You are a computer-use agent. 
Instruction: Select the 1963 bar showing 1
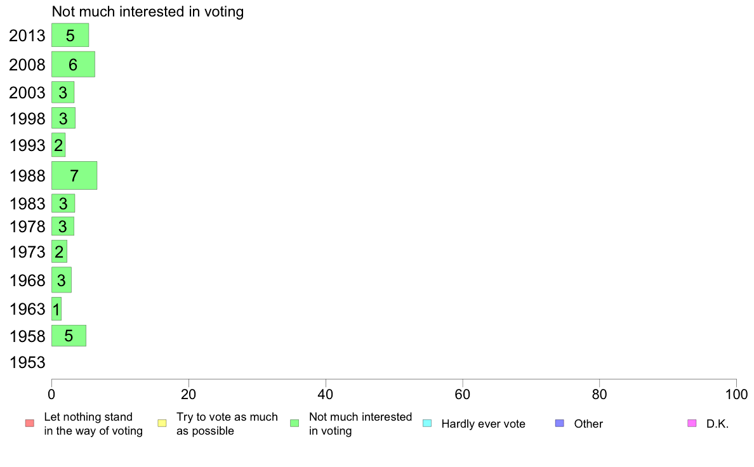pos(56,309)
